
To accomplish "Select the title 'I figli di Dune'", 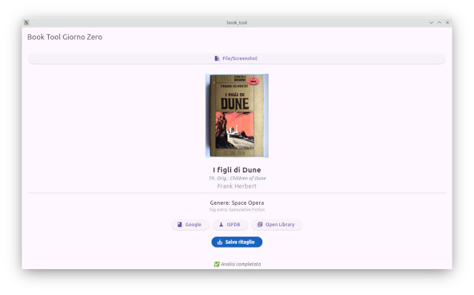I will 237,170.
